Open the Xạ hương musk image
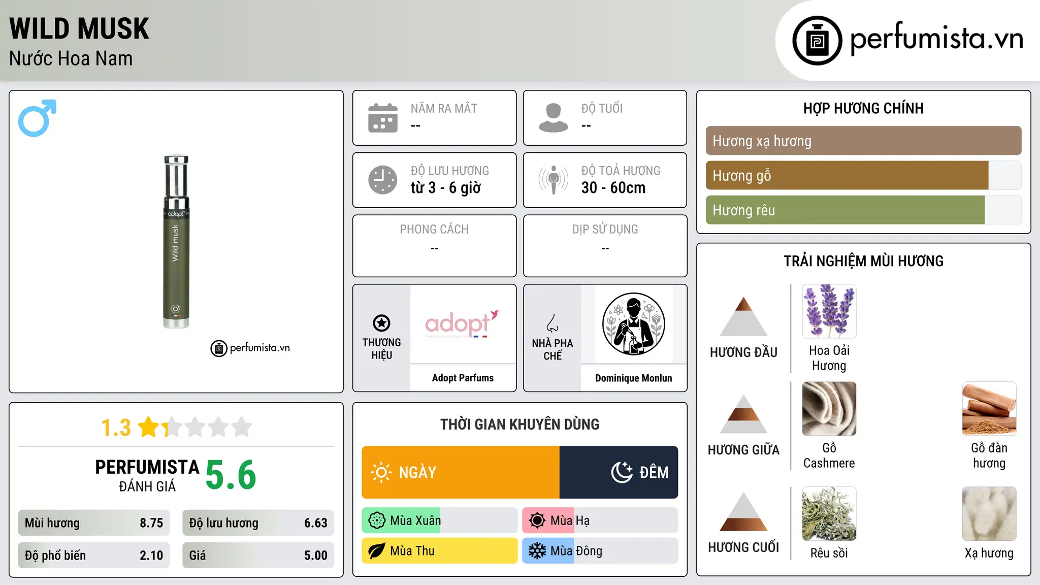 989,514
